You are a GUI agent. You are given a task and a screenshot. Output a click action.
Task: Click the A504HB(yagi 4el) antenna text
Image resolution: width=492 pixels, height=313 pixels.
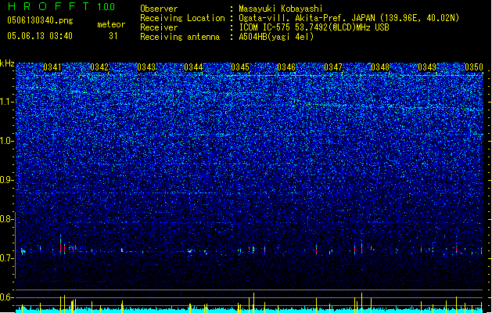[276, 37]
